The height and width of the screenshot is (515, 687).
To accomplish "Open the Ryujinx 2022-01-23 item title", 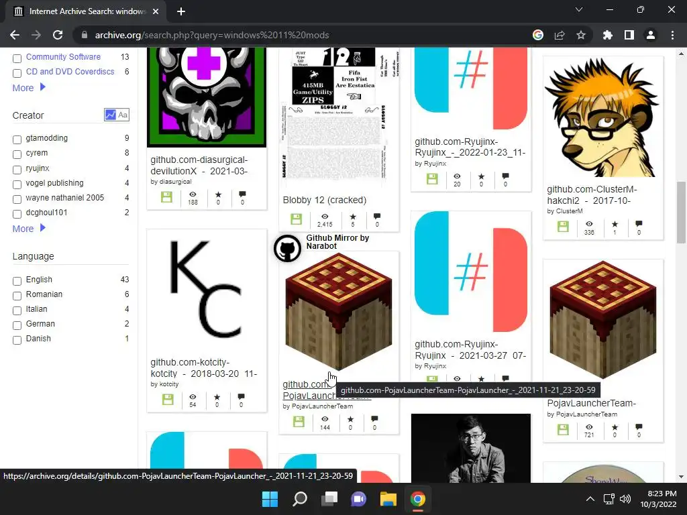I will click(x=470, y=147).
